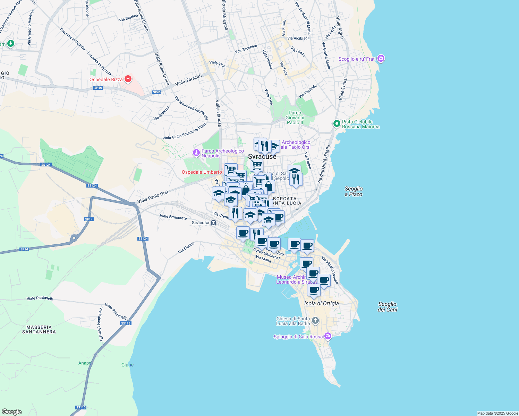Select the Syracuse city name label
This screenshot has height=416, width=519.
tap(262, 156)
